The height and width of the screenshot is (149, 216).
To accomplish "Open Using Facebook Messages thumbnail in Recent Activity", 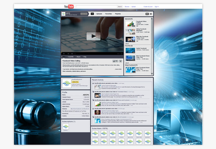I will point(97,87).
